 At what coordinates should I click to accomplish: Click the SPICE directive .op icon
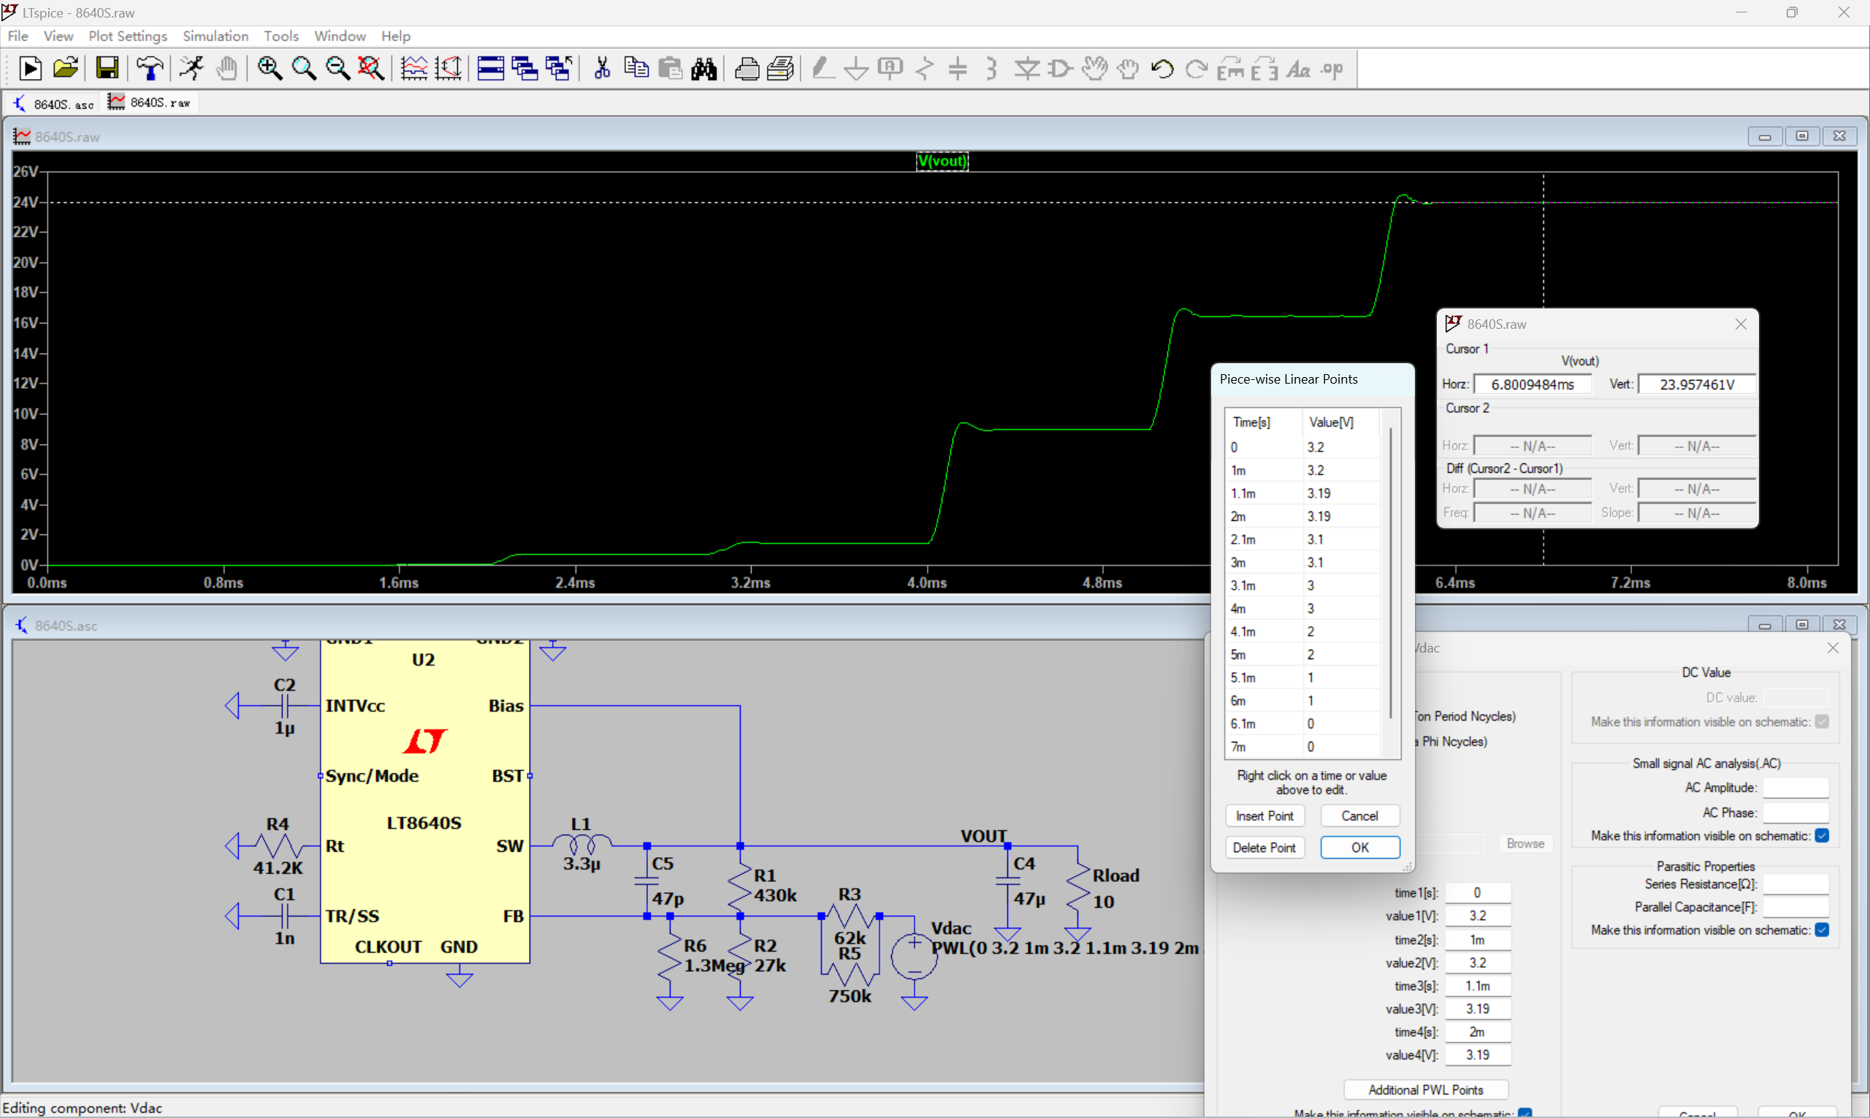click(1332, 69)
